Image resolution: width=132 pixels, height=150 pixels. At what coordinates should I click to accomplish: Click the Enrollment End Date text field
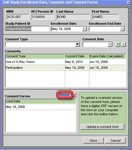[x=105, y=29]
